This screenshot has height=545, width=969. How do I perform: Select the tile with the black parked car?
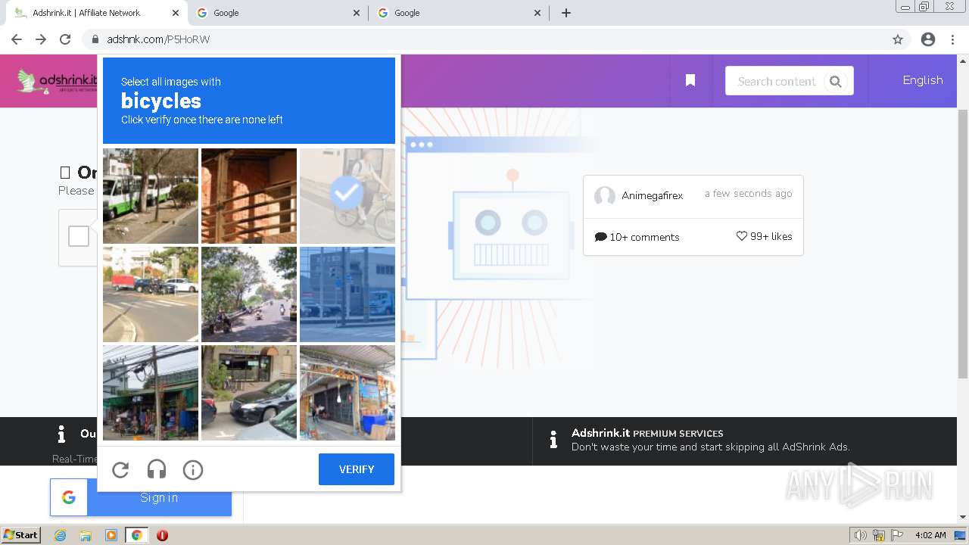(249, 393)
